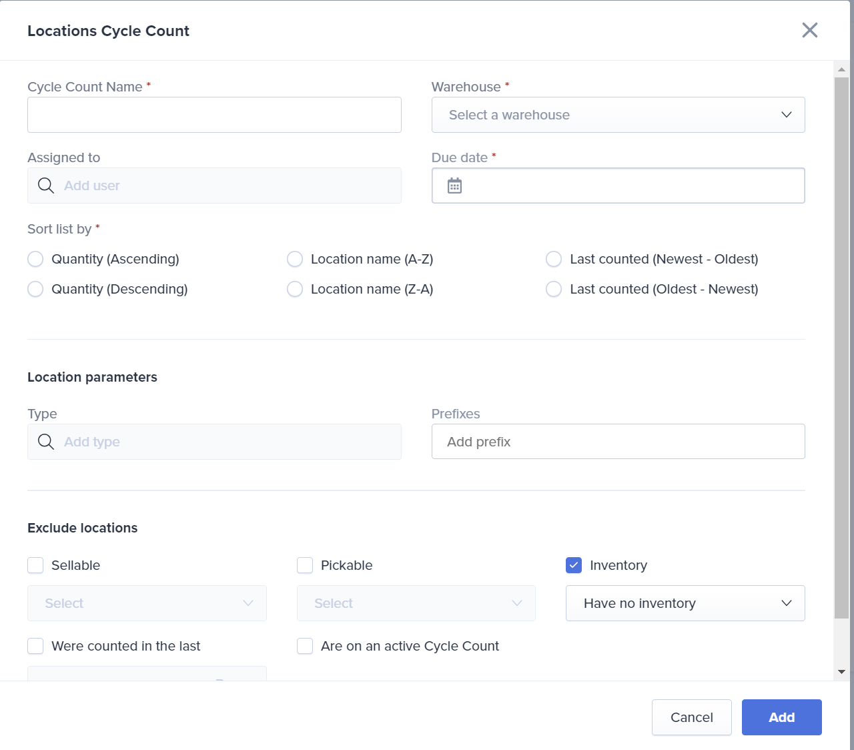Viewport: 854px width, 750px height.
Task: Open the Select dropdown under Sellable
Action: pyautogui.click(x=147, y=603)
